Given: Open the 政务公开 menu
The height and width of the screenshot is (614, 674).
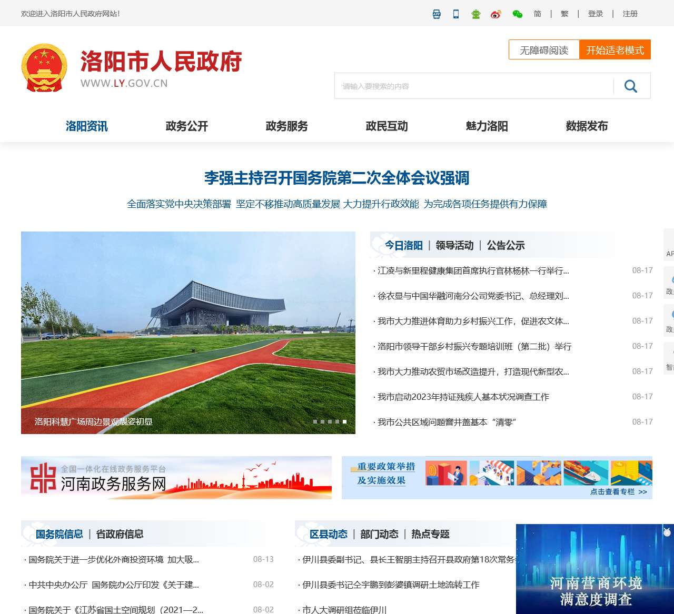Looking at the screenshot, I should [187, 126].
